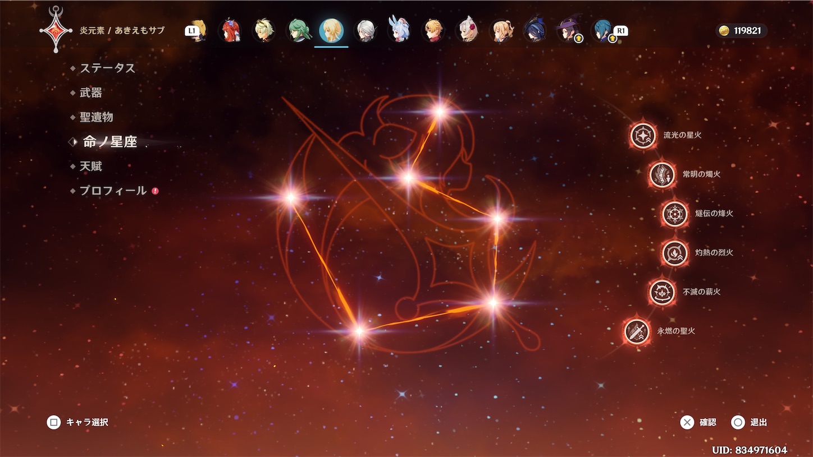Screen dimensions: 813x457
Task: Click the 炎元素 / あきえもサブ title
Action: pos(122,30)
